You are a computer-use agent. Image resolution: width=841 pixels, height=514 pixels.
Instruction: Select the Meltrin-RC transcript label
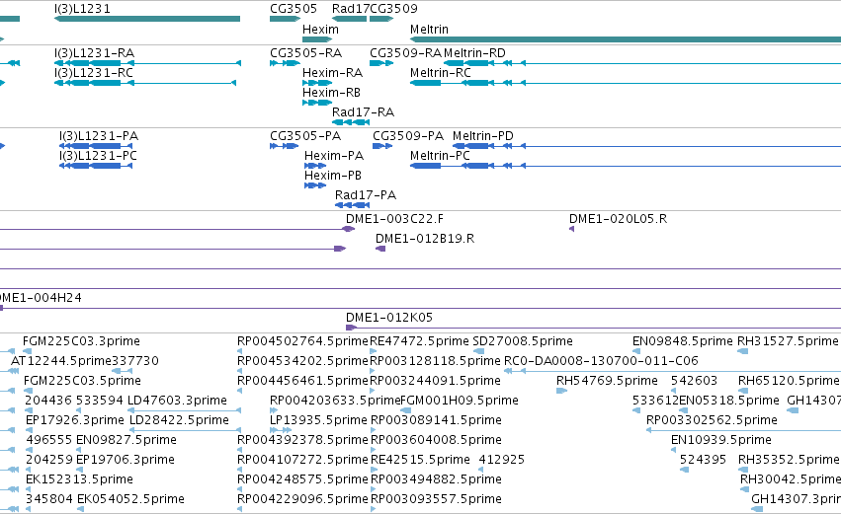pyautogui.click(x=441, y=73)
